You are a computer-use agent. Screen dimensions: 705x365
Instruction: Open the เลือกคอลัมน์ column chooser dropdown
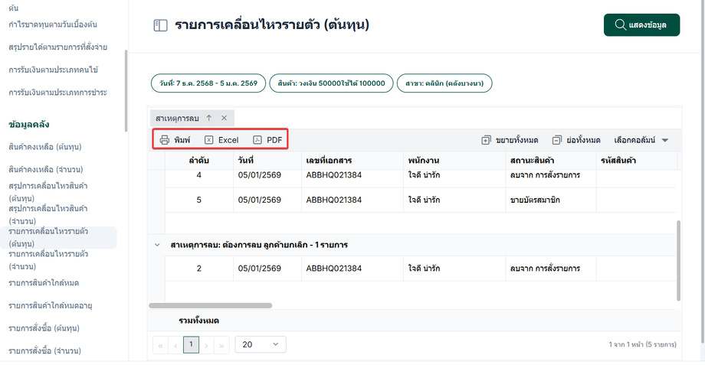tap(641, 140)
